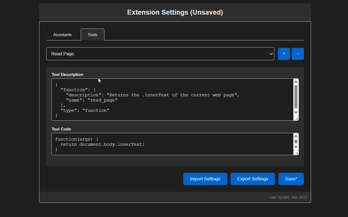Viewport: 348px width, 217px height.
Task: Click the "type": "function" line
Action: coord(85,110)
